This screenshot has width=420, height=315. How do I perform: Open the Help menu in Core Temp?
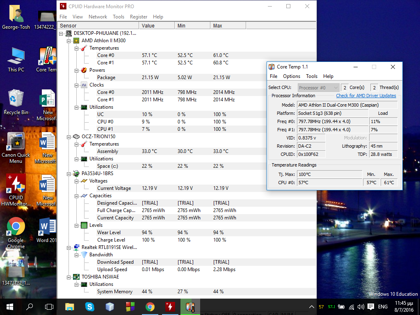coord(328,76)
